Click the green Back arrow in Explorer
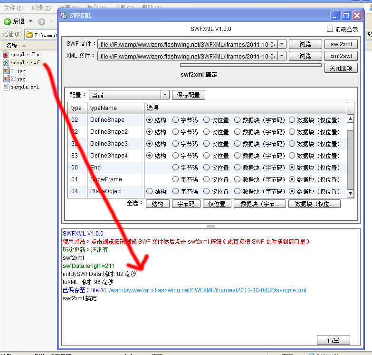The height and width of the screenshot is (355, 372). (7, 21)
